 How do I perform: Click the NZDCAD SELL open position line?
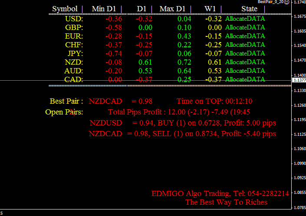click(182, 134)
